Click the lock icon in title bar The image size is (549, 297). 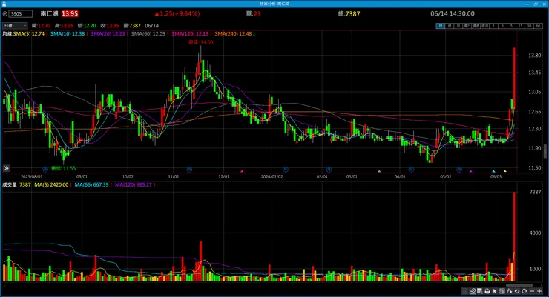click(4, 4)
